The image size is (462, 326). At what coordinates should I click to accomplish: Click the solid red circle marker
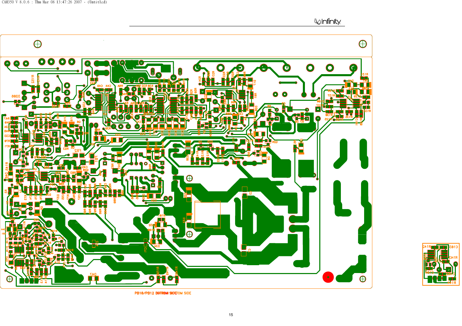coord(328,277)
